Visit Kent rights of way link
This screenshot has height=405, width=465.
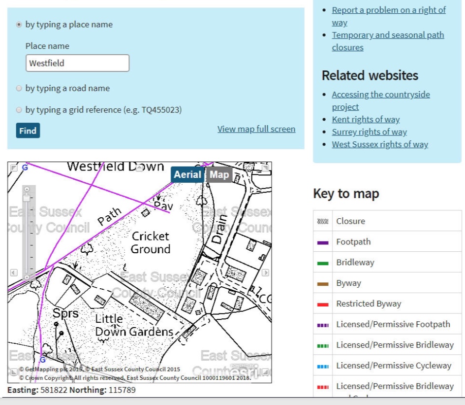point(366,119)
